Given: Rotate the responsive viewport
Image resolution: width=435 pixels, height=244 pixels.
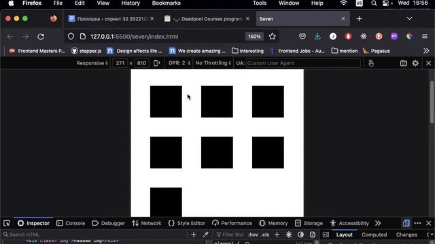Looking at the screenshot, I should (x=156, y=63).
